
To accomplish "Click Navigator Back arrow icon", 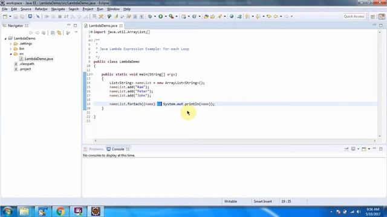I will (31, 33).
